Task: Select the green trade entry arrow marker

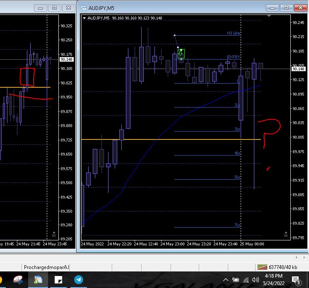Action: (x=181, y=54)
